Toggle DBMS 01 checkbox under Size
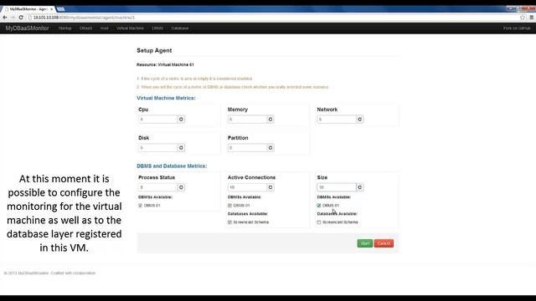 (x=319, y=206)
